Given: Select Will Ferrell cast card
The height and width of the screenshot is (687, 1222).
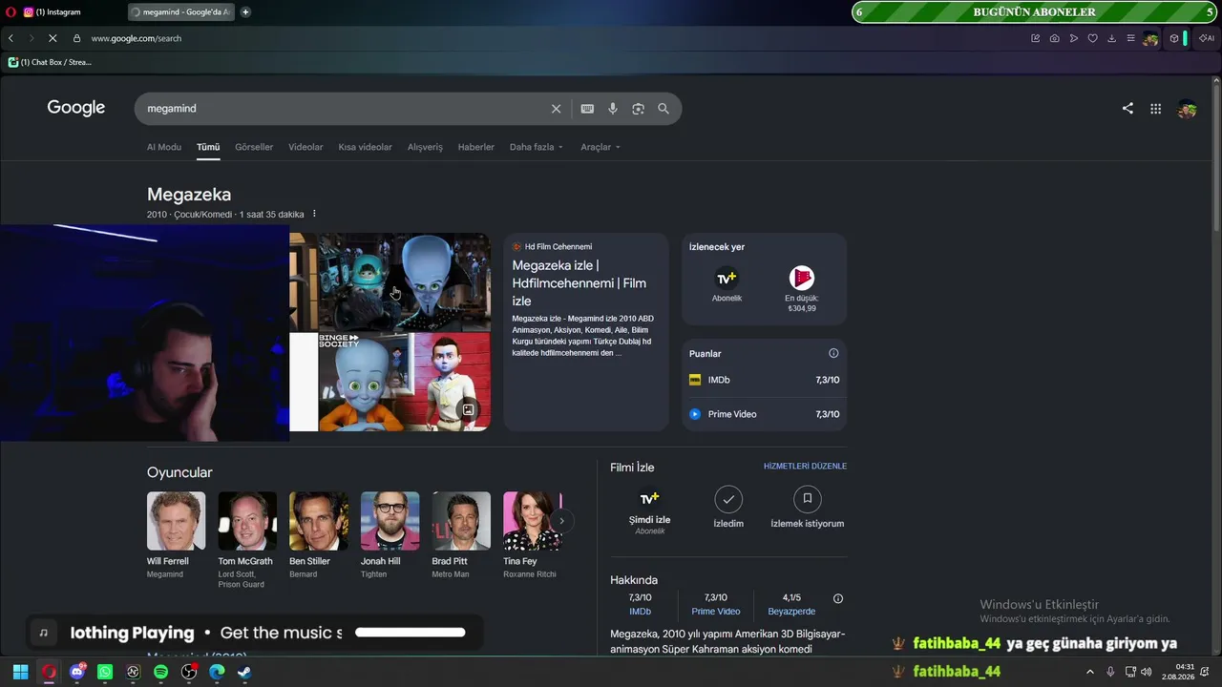Looking at the screenshot, I should coord(176,535).
